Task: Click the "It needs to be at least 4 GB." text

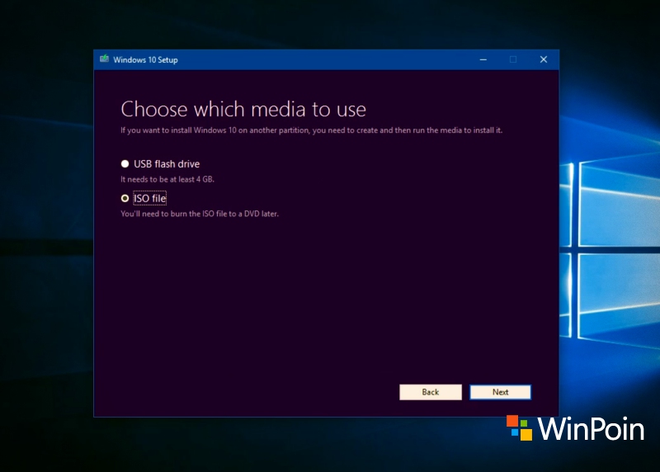Action: (x=167, y=179)
